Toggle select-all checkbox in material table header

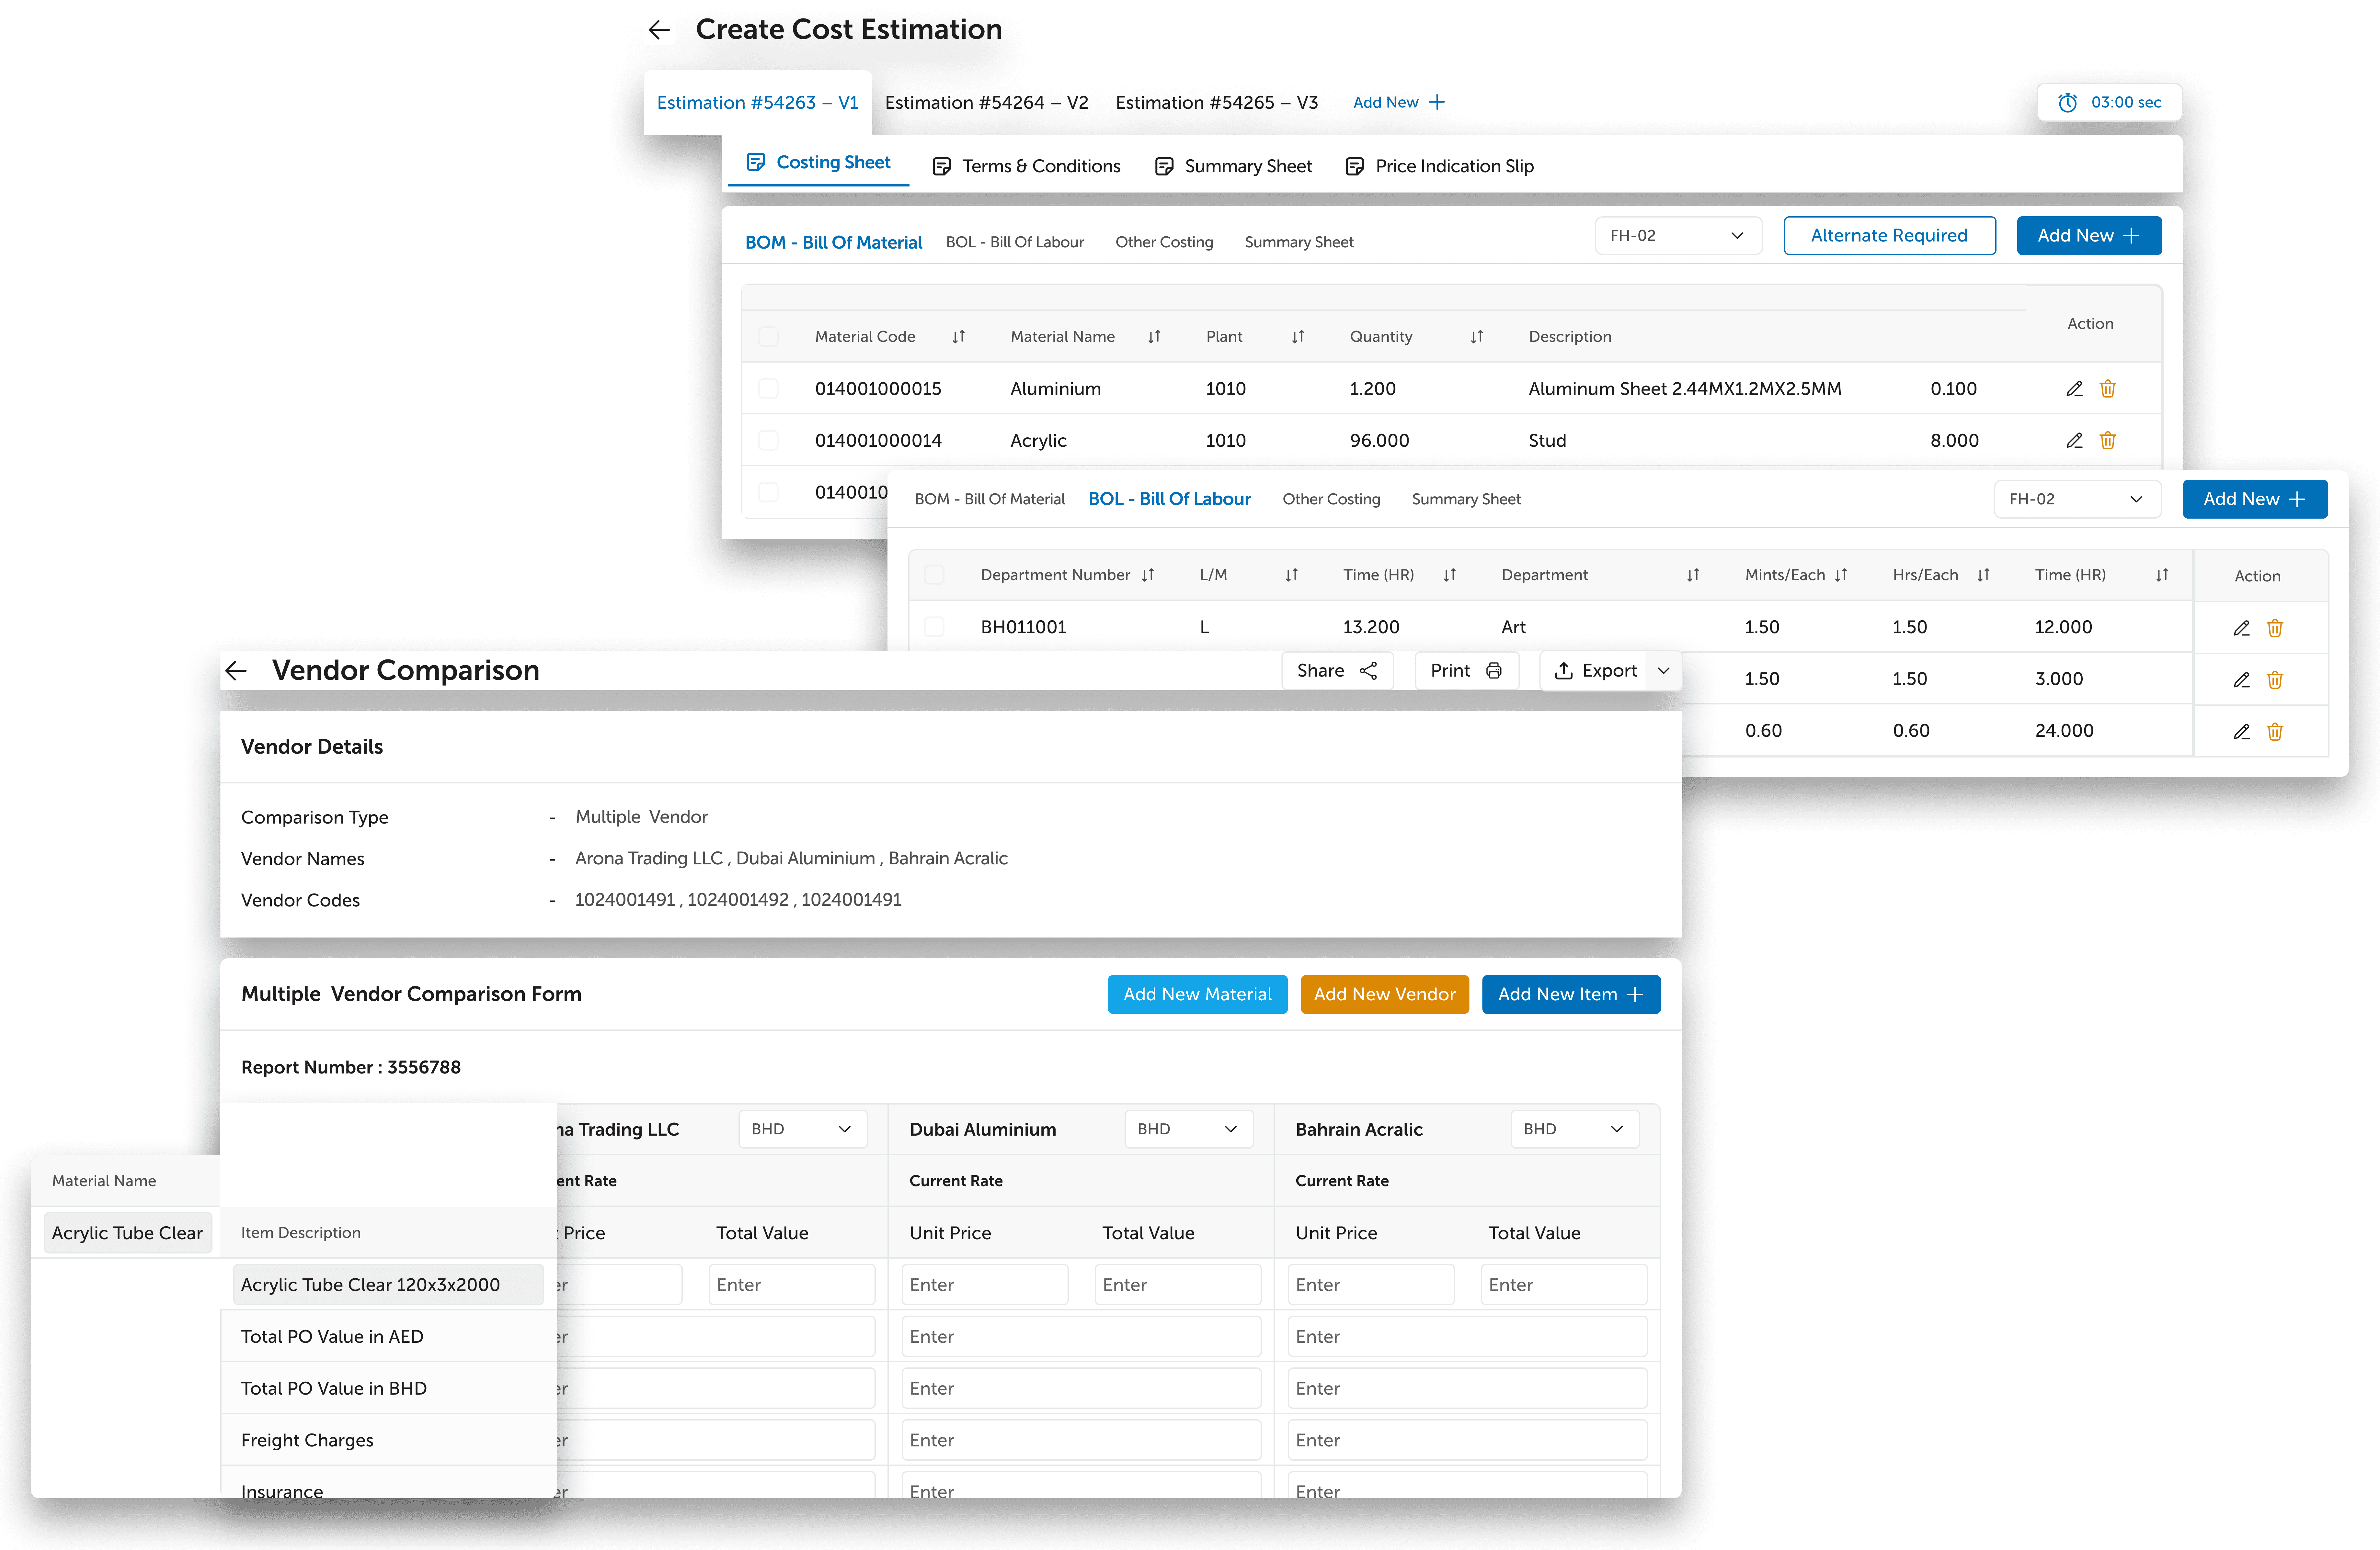(768, 337)
